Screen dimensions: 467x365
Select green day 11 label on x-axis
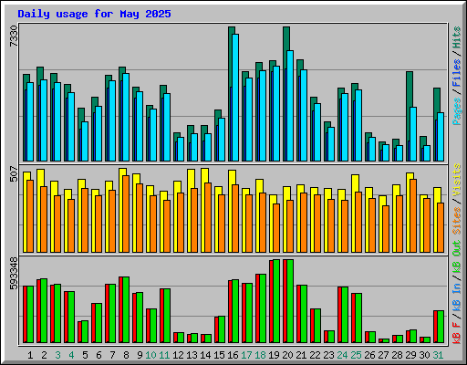click(x=164, y=355)
